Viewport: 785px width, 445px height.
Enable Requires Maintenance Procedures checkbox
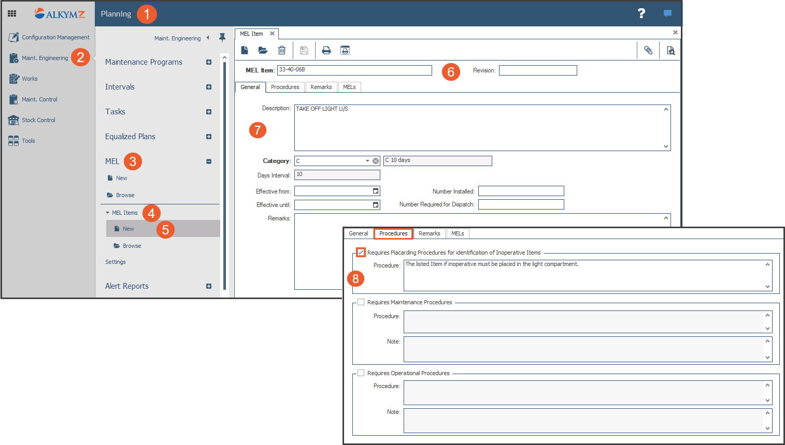pyautogui.click(x=361, y=302)
